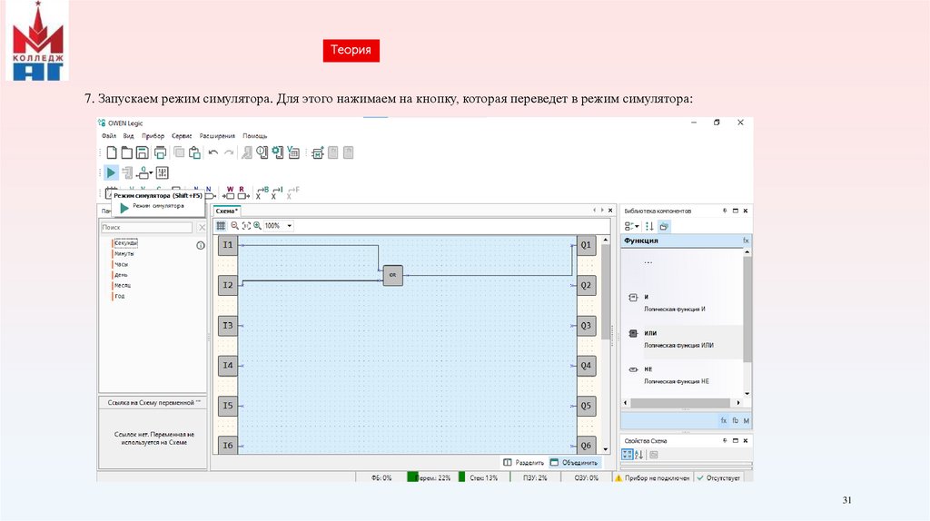Undo the last action
Screen dimensions: 930x521
click(x=213, y=152)
